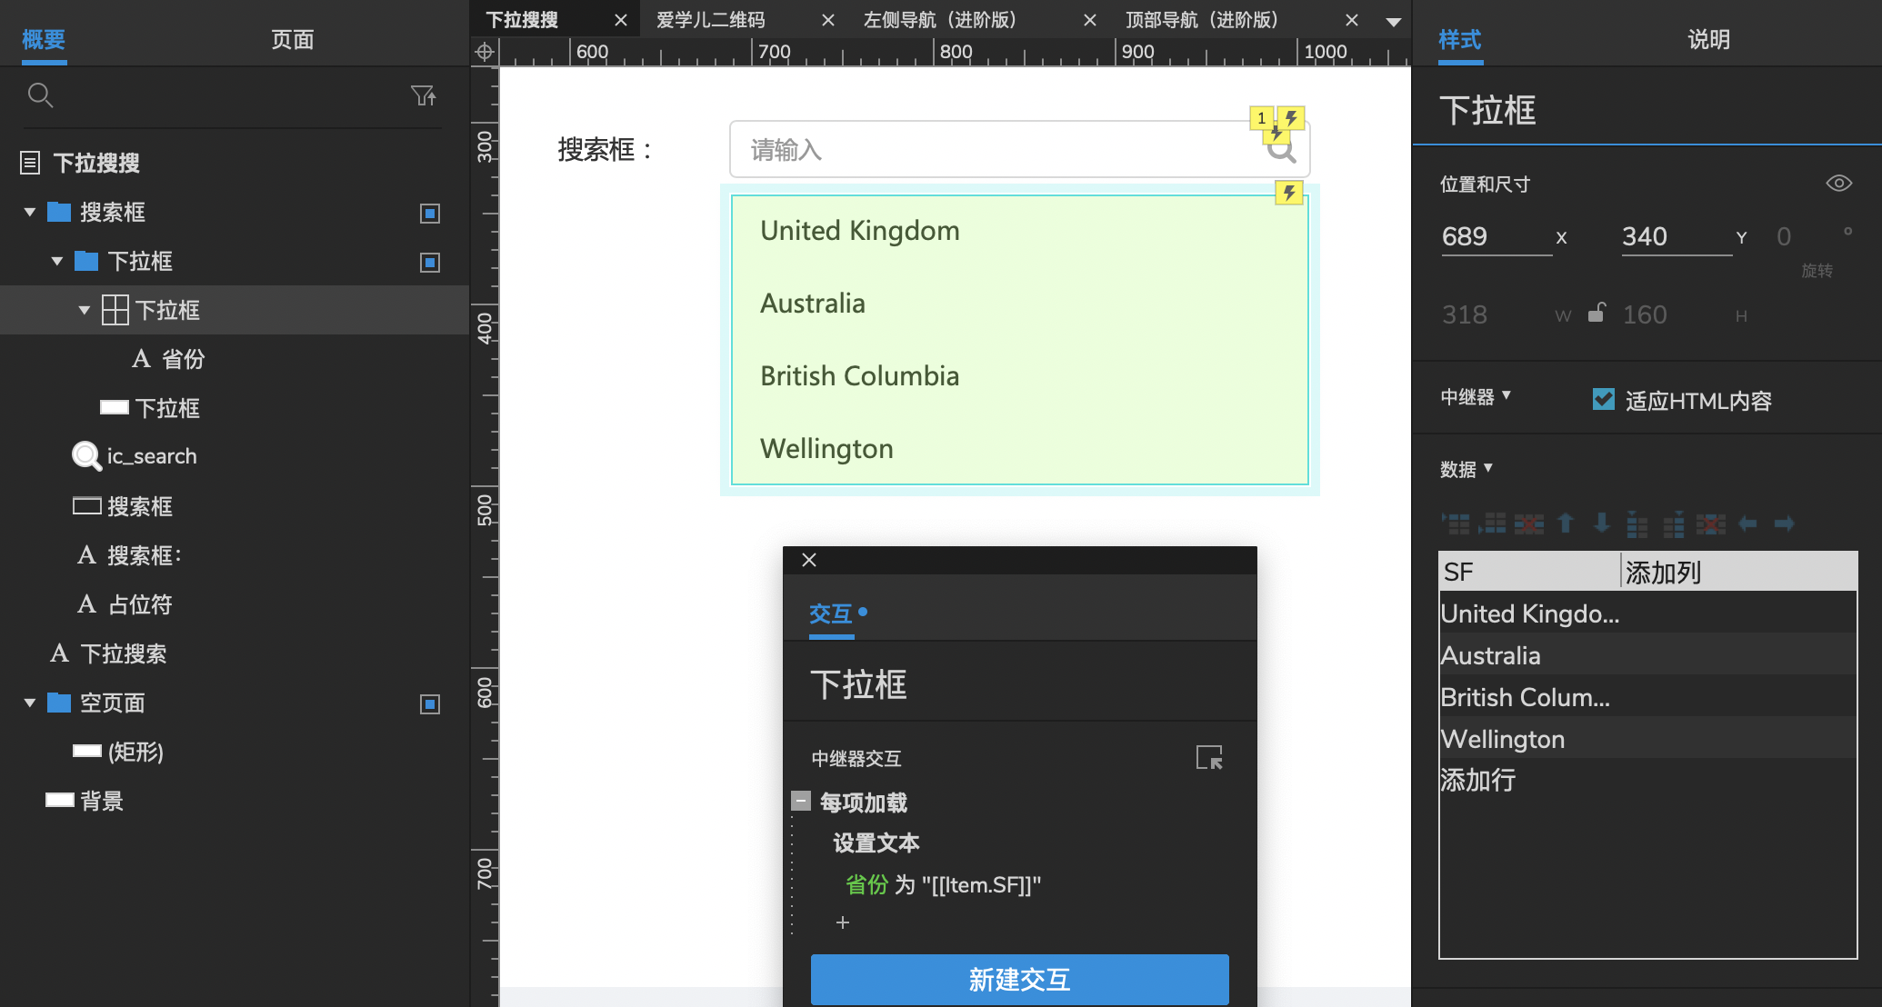Click the lightning interaction badge on repeater
The image size is (1882, 1007).
[x=1288, y=193]
